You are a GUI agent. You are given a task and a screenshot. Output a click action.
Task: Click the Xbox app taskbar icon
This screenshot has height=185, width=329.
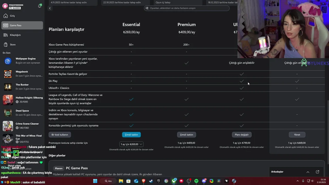pos(174,181)
